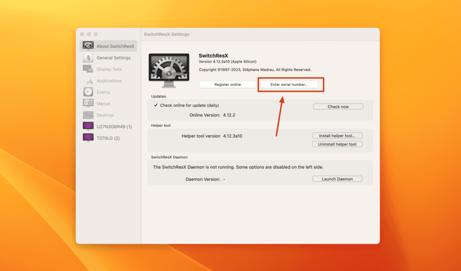Select the Menus screen icon
The height and width of the screenshot is (271, 461).
[88, 103]
